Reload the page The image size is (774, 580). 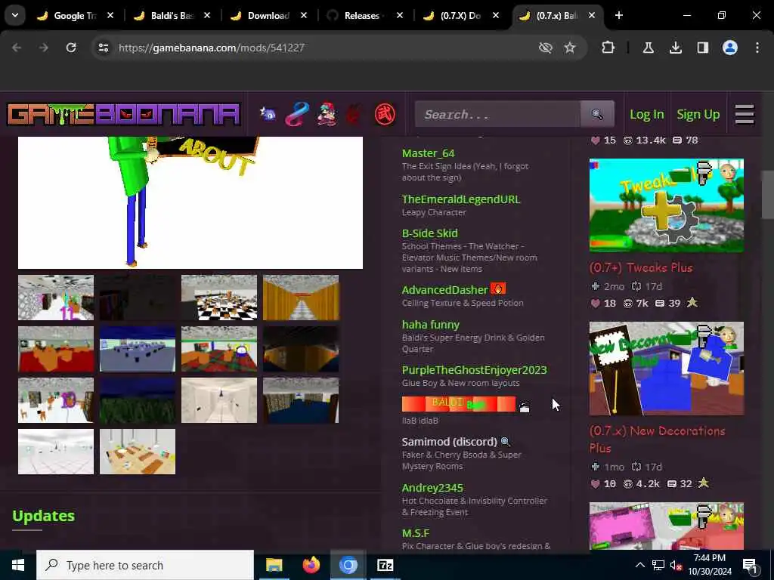point(71,48)
